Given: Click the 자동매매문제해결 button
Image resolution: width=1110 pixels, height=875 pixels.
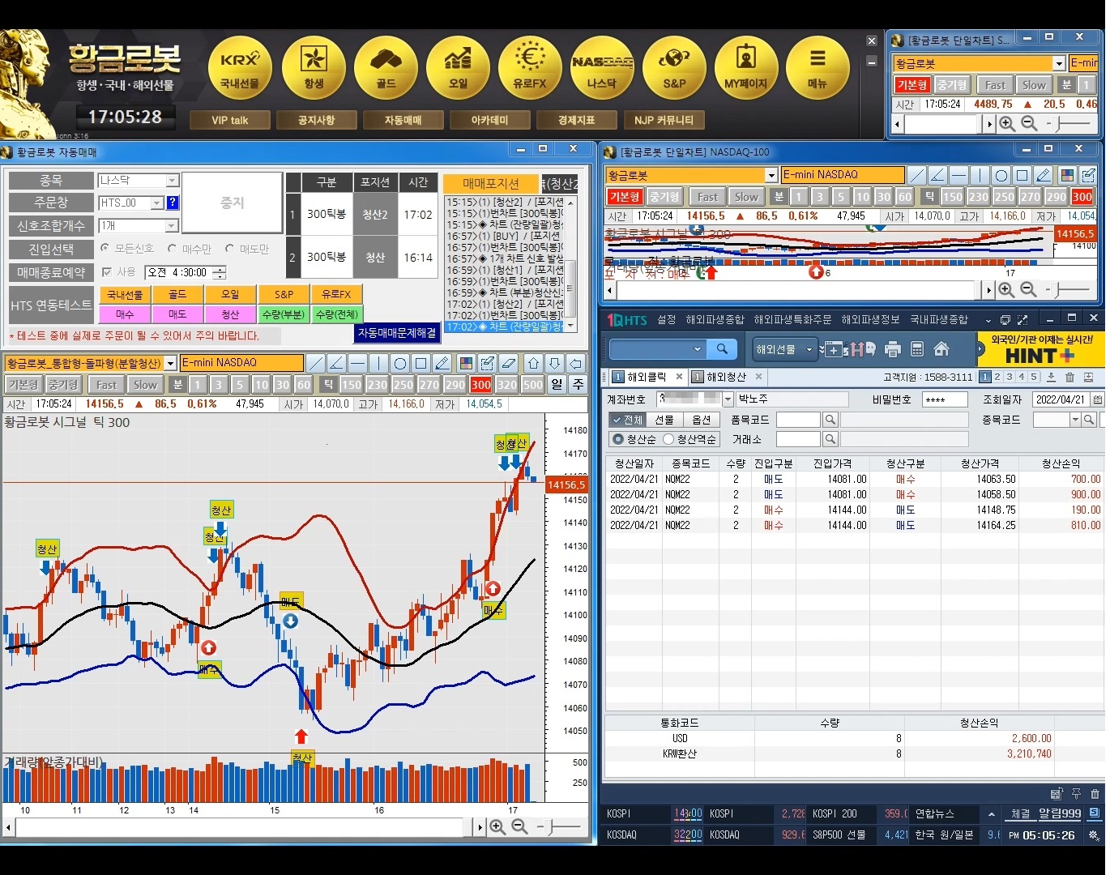Looking at the screenshot, I should [397, 332].
